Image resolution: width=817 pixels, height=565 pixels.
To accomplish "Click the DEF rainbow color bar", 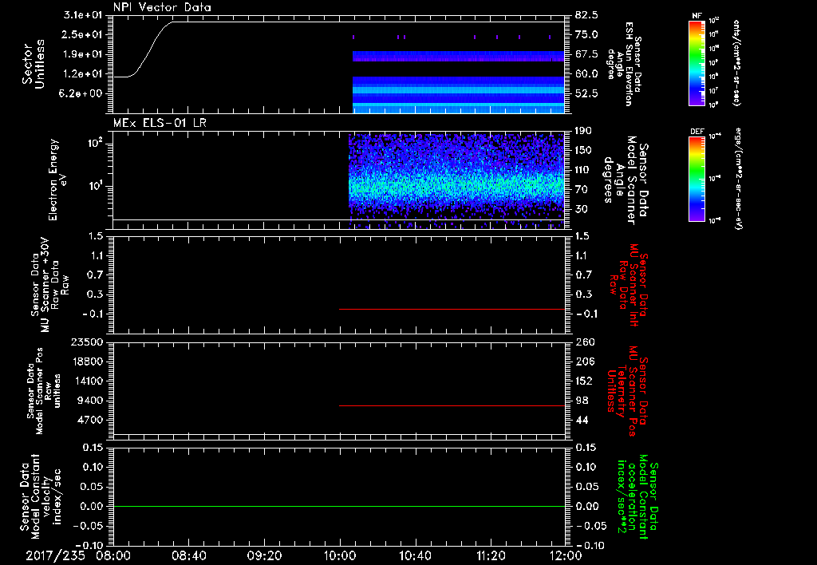I will 697,179.
